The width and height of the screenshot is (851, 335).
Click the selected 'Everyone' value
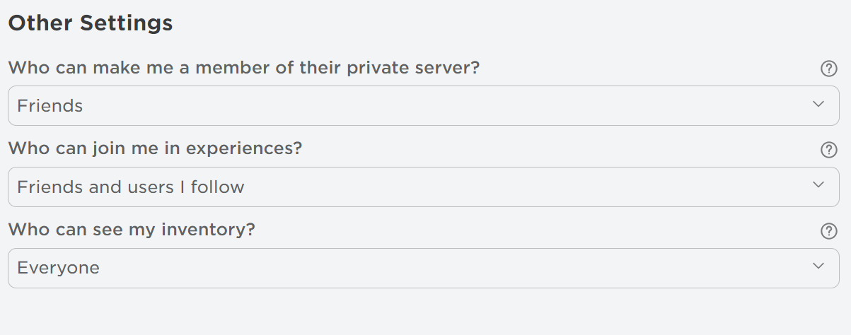click(58, 269)
